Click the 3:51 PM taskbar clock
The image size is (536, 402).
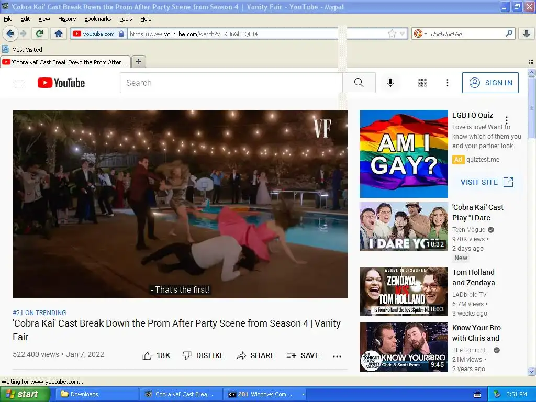(517, 394)
